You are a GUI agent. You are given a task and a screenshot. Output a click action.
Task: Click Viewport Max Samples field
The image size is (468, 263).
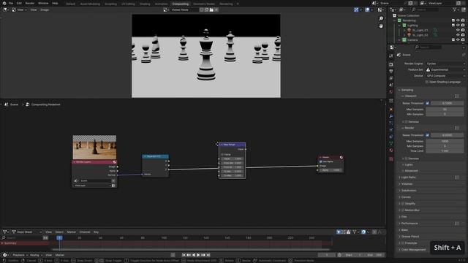coord(445,109)
